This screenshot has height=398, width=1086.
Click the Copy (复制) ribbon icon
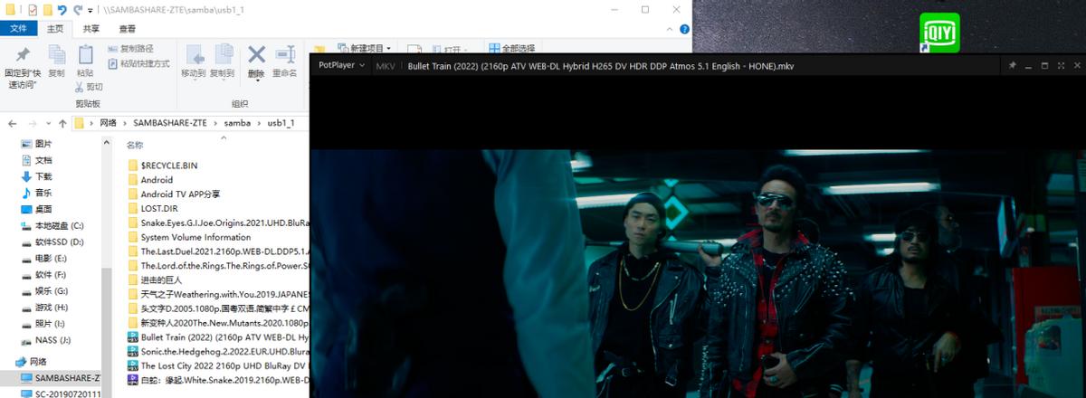(x=56, y=54)
